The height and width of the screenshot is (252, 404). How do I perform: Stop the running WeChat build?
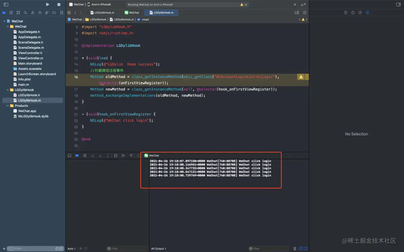(x=59, y=5)
